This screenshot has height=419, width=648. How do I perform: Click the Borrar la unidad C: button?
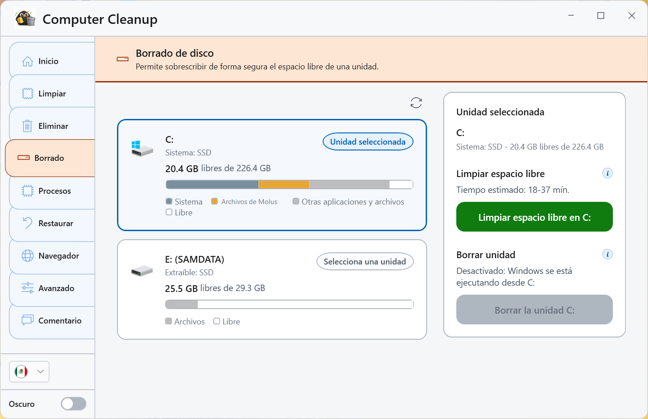point(535,310)
